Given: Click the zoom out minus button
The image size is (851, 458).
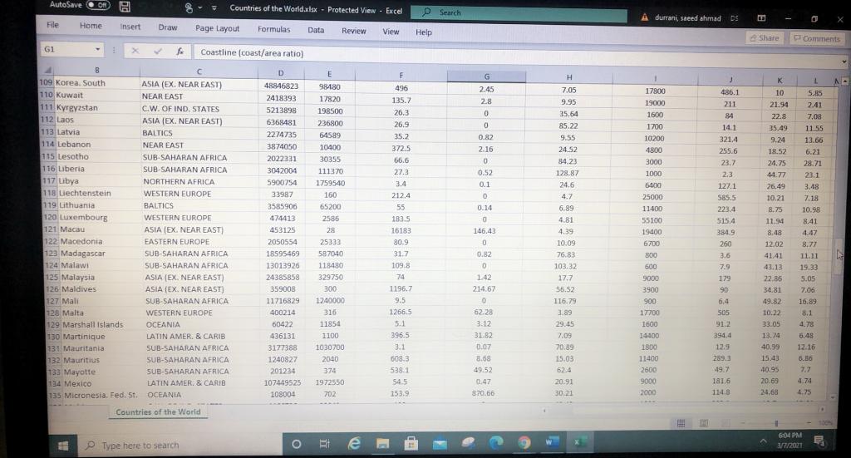Looking at the screenshot, I should tap(742, 423).
